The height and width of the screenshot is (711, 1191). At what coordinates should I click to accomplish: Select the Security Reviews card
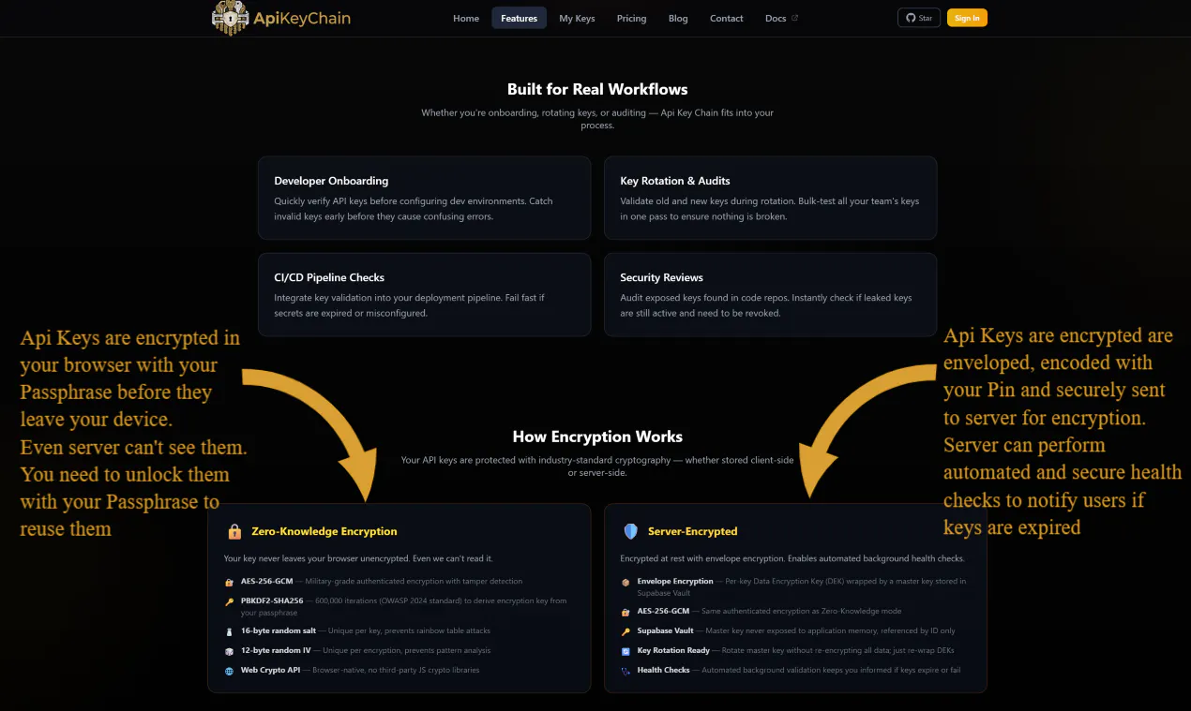[x=770, y=294]
